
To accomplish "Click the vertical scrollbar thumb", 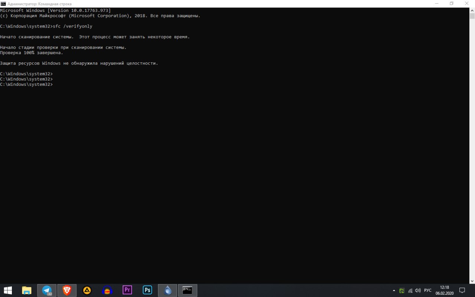I will pos(472,16).
